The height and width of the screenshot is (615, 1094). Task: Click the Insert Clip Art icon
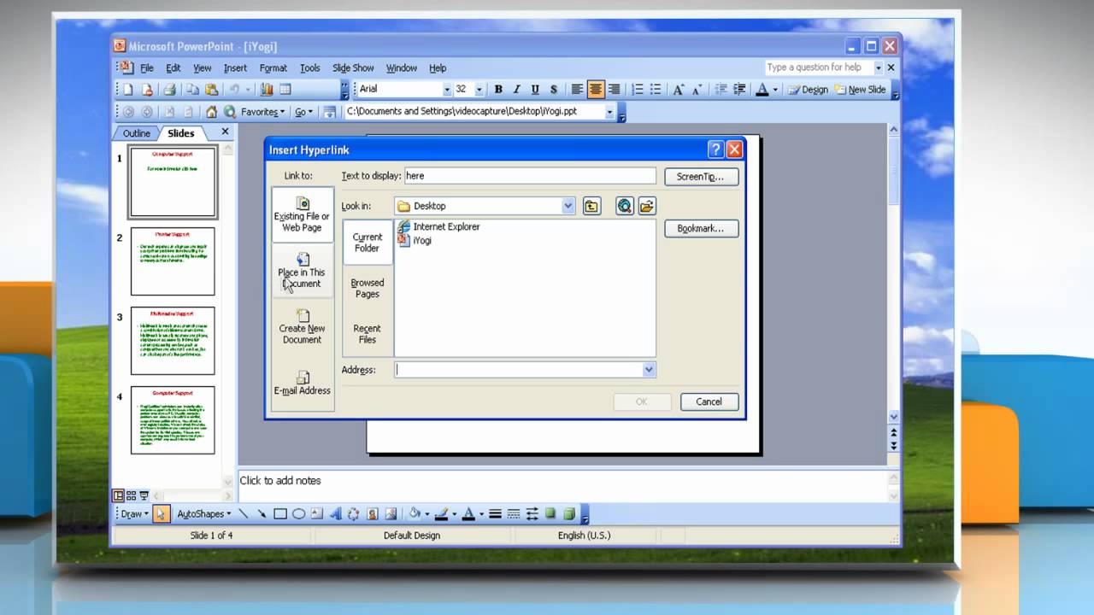[x=373, y=514]
